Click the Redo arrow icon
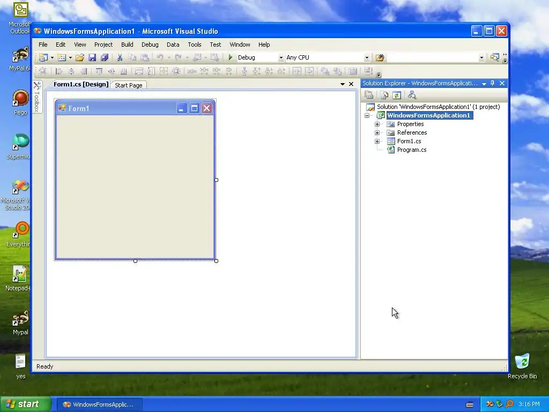Image resolution: width=549 pixels, height=412 pixels. (179, 57)
